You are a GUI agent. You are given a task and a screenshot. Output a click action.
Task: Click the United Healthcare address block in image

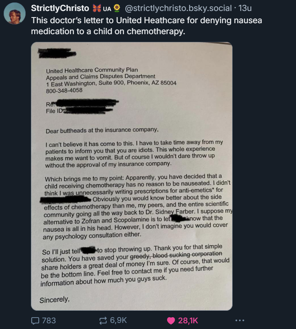[x=111, y=81]
